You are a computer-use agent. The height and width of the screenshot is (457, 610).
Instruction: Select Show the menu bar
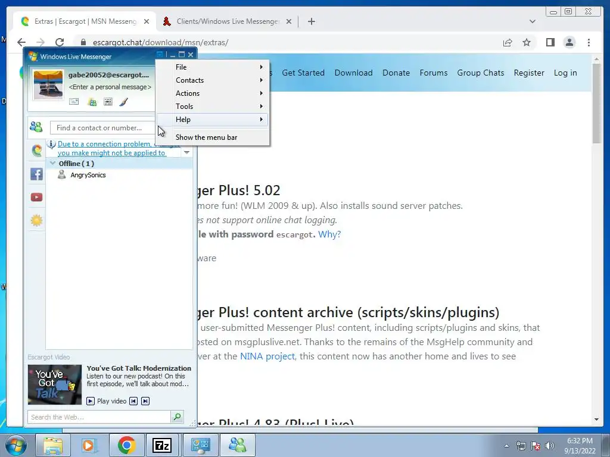point(213,137)
